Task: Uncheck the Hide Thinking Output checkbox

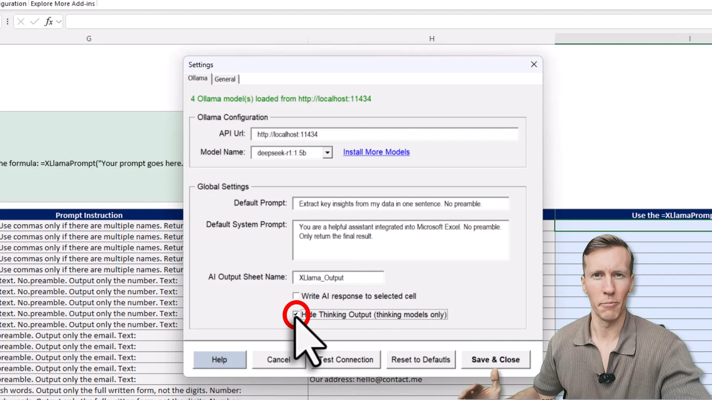Action: pos(296,314)
